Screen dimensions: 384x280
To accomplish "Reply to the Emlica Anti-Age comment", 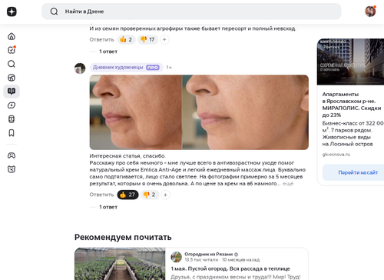I will [x=101, y=195].
